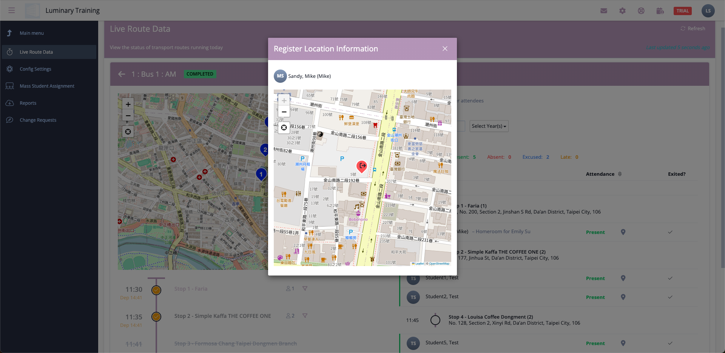This screenshot has height=353, width=725.
Task: Open the calendar icon in top bar
Action: point(660,11)
